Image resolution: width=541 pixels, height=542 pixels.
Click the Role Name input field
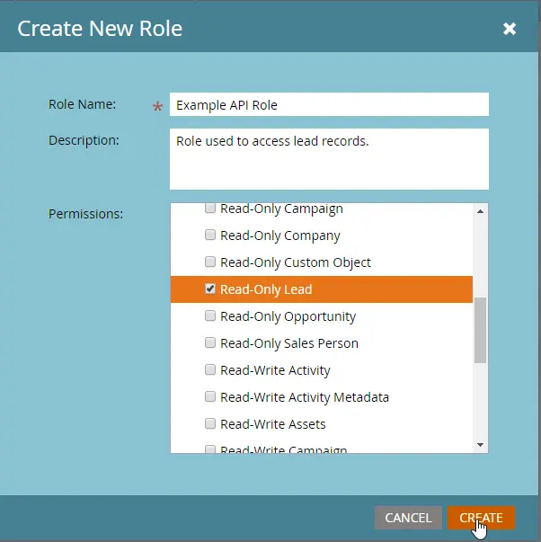tap(329, 105)
